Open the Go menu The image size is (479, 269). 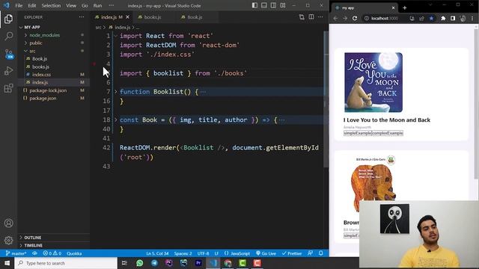(x=85, y=5)
